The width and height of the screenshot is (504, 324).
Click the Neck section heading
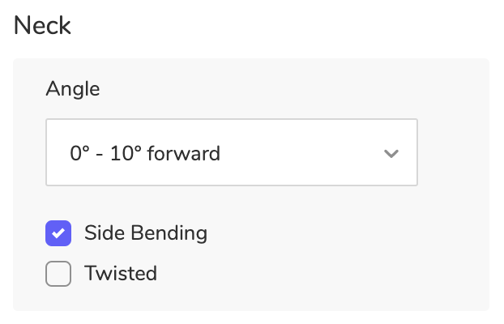pos(43,26)
